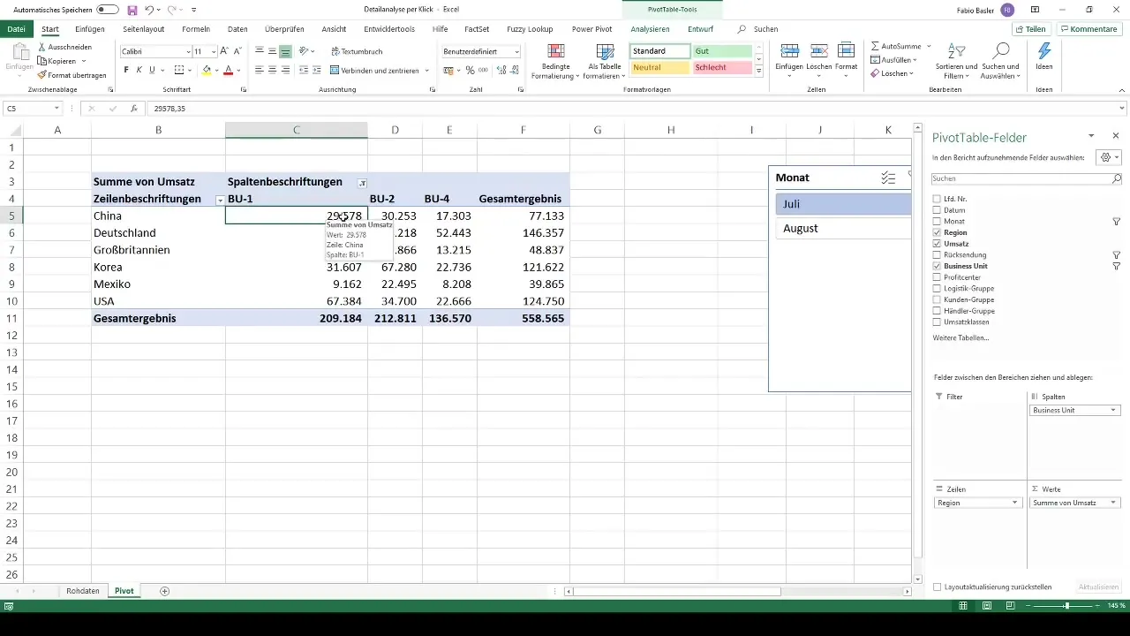Click the PivotTable field search box
1130x636 pixels.
click(1027, 178)
